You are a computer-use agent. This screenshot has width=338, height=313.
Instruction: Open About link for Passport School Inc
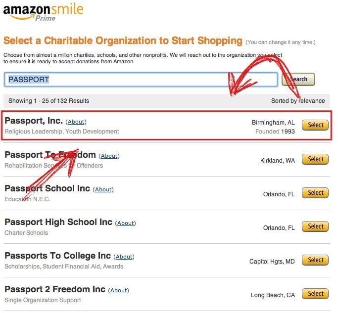point(103,189)
